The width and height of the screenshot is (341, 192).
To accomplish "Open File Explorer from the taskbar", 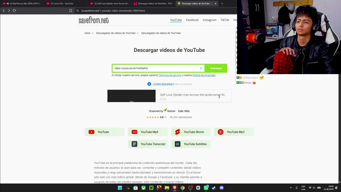I will (167, 188).
